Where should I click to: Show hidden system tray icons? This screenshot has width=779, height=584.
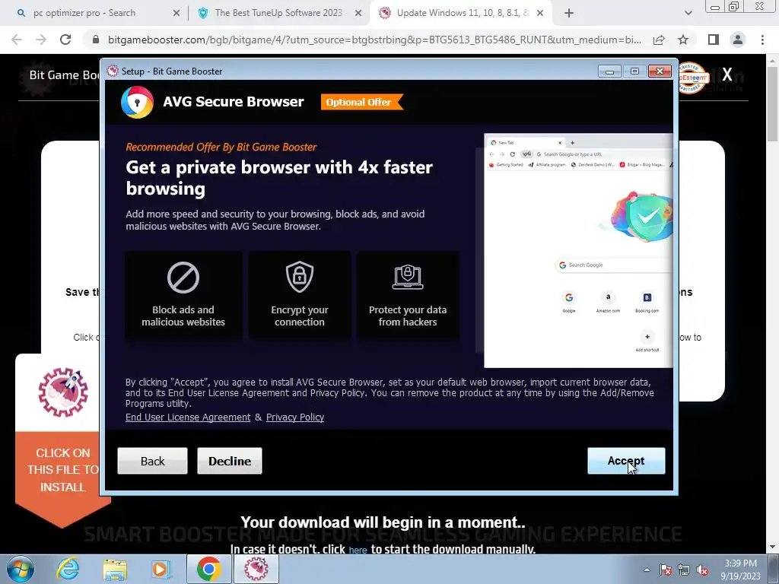click(647, 570)
